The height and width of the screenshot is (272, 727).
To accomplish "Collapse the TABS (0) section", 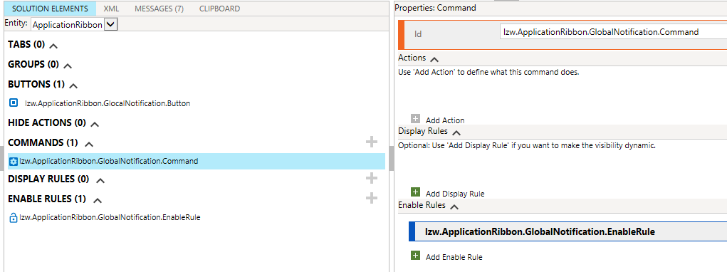I will click(x=54, y=46).
